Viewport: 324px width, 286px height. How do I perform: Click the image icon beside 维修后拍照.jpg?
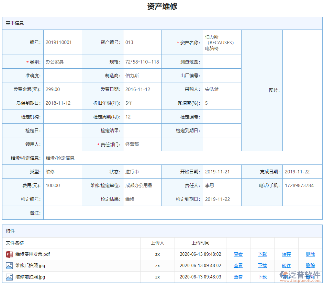click(x=9, y=265)
